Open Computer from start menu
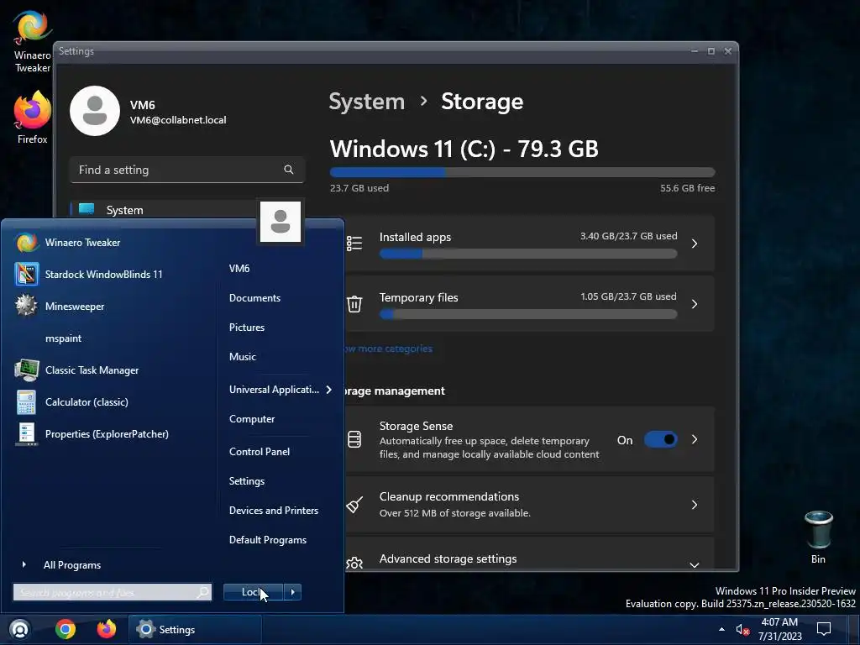Screen dimensions: 860x645 click(x=252, y=419)
